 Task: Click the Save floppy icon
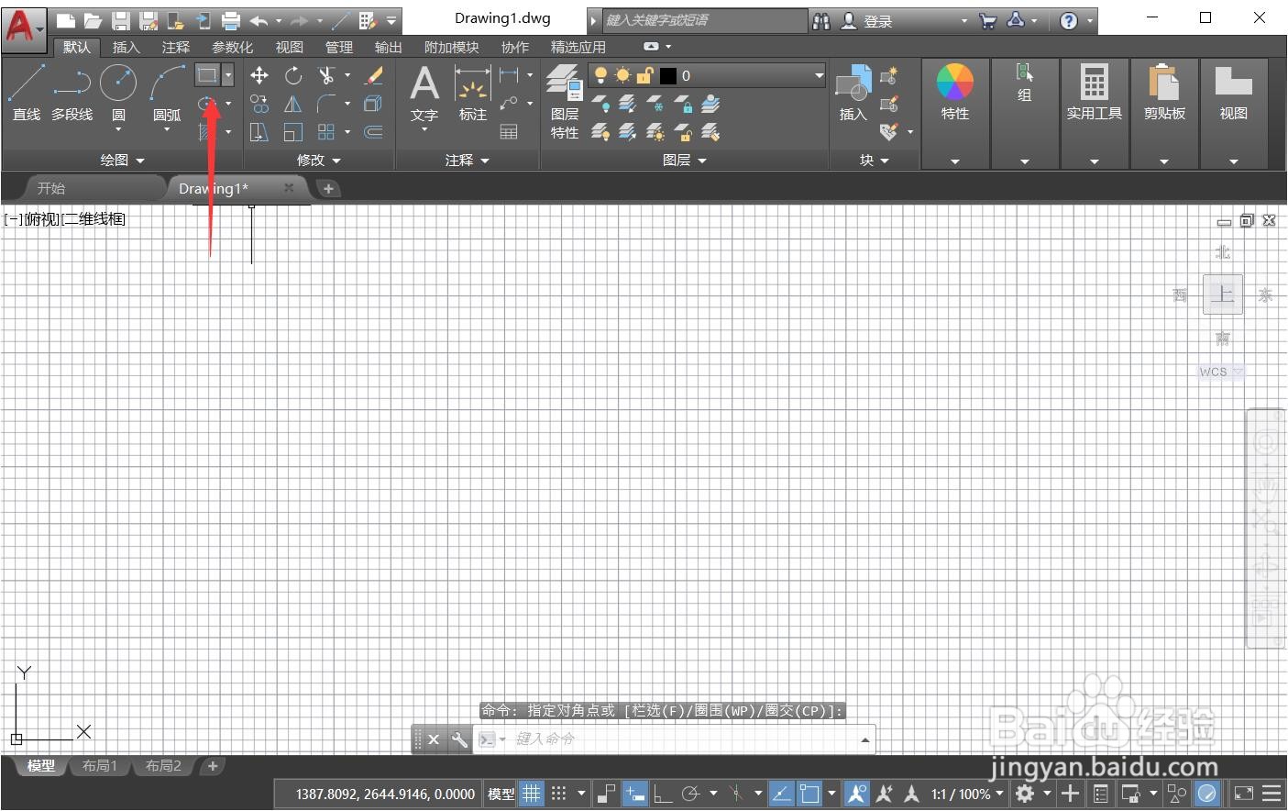click(x=120, y=20)
